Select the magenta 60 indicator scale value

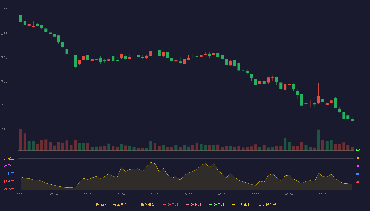click(x=357, y=166)
